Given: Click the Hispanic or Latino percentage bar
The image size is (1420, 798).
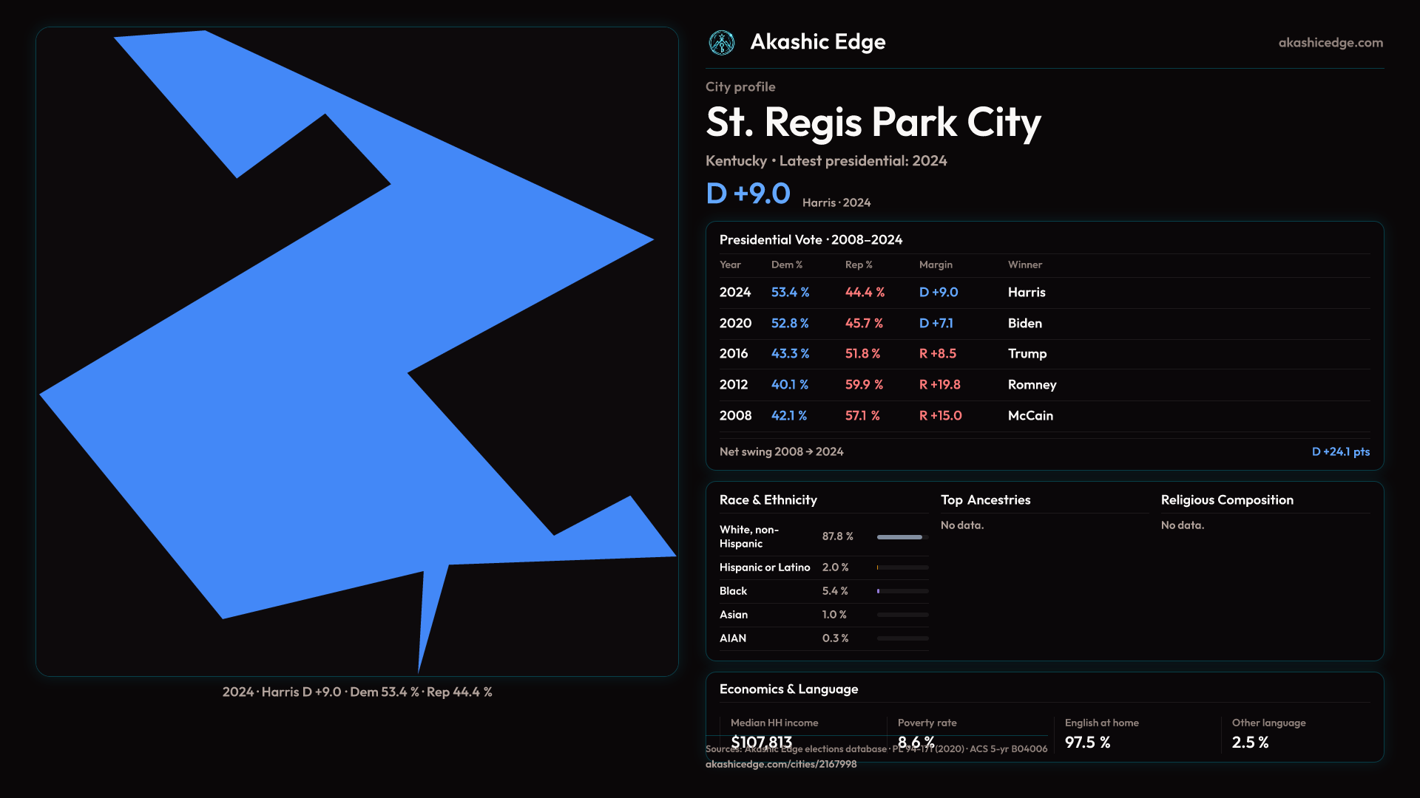Looking at the screenshot, I should click(902, 567).
